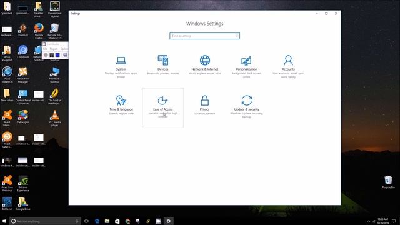Select the Lord of the Rings shortcut

pyautogui.click(x=54, y=96)
